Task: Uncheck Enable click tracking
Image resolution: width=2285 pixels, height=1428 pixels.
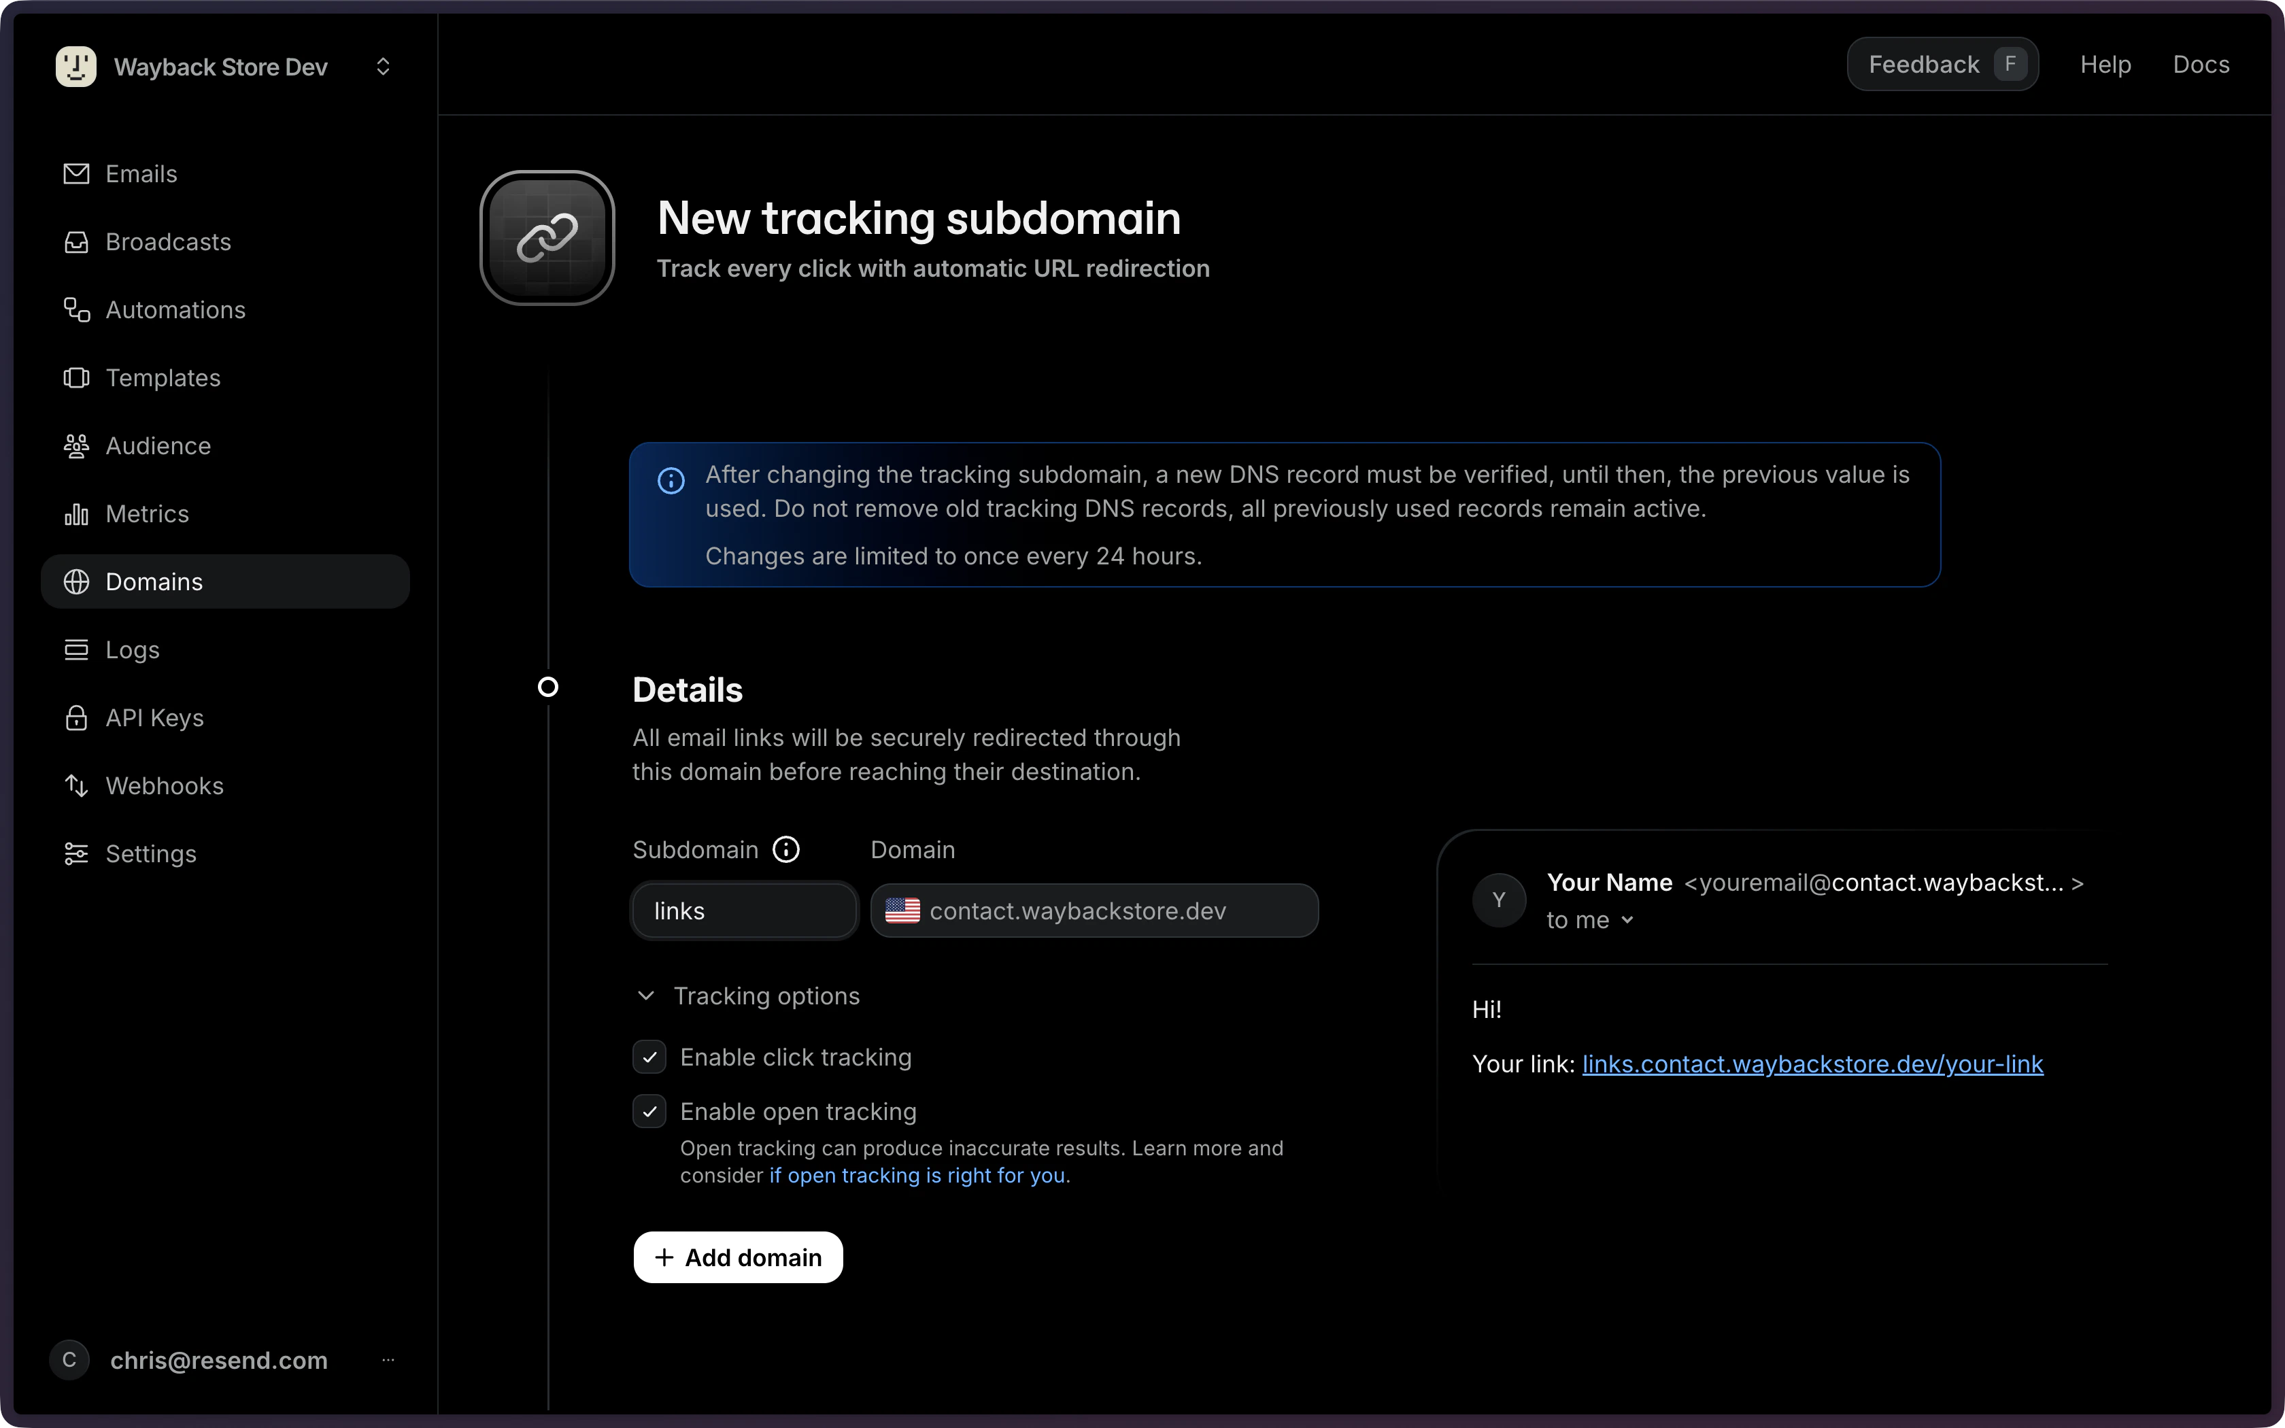Action: coord(649,1056)
